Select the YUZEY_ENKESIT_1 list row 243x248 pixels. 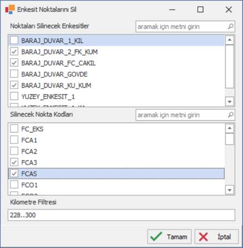click(116, 96)
